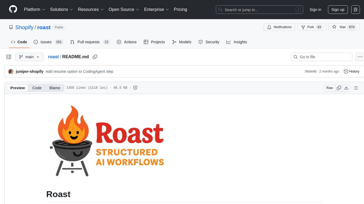Switch to the Projects tab
Image resolution: width=364 pixels, height=204 pixels.
pos(154,42)
